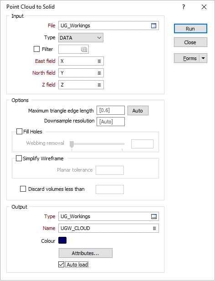Open Z field list icon
The height and width of the screenshot is (281, 215).
[99, 85]
